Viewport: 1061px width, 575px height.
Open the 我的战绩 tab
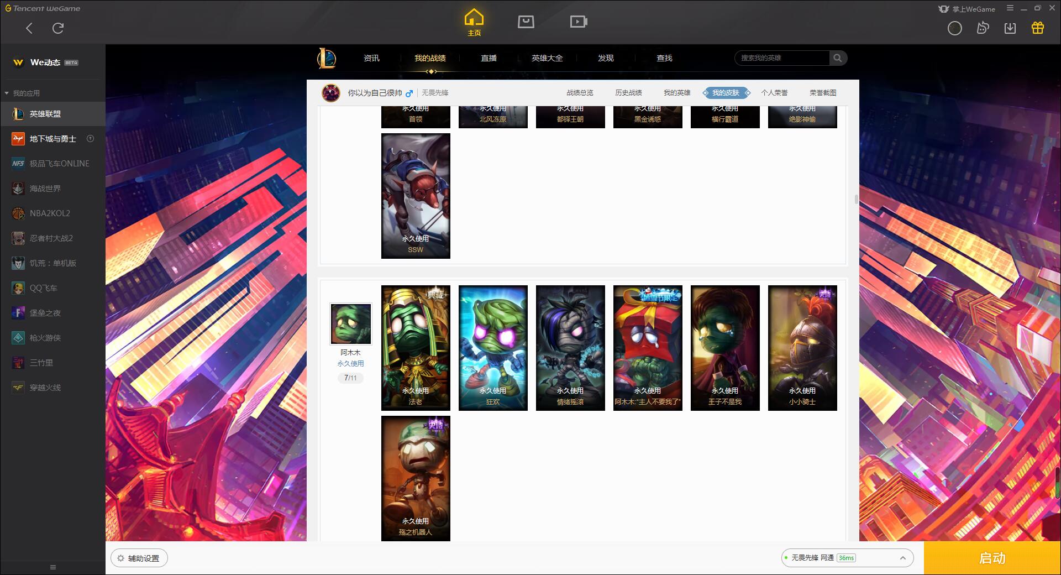coord(430,58)
